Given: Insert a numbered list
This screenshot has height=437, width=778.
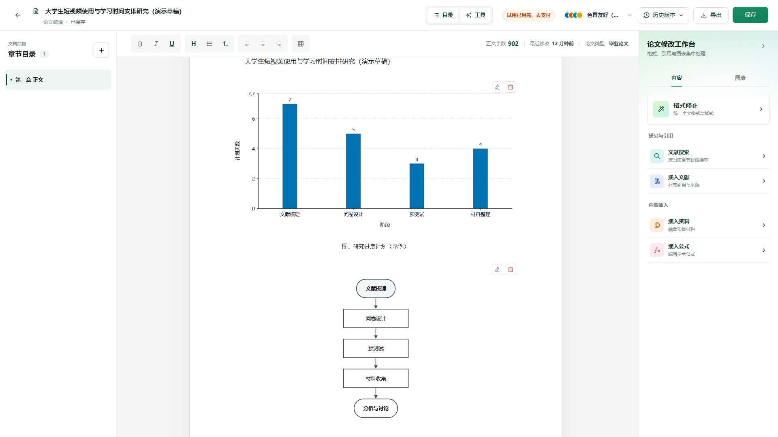Looking at the screenshot, I should point(225,44).
